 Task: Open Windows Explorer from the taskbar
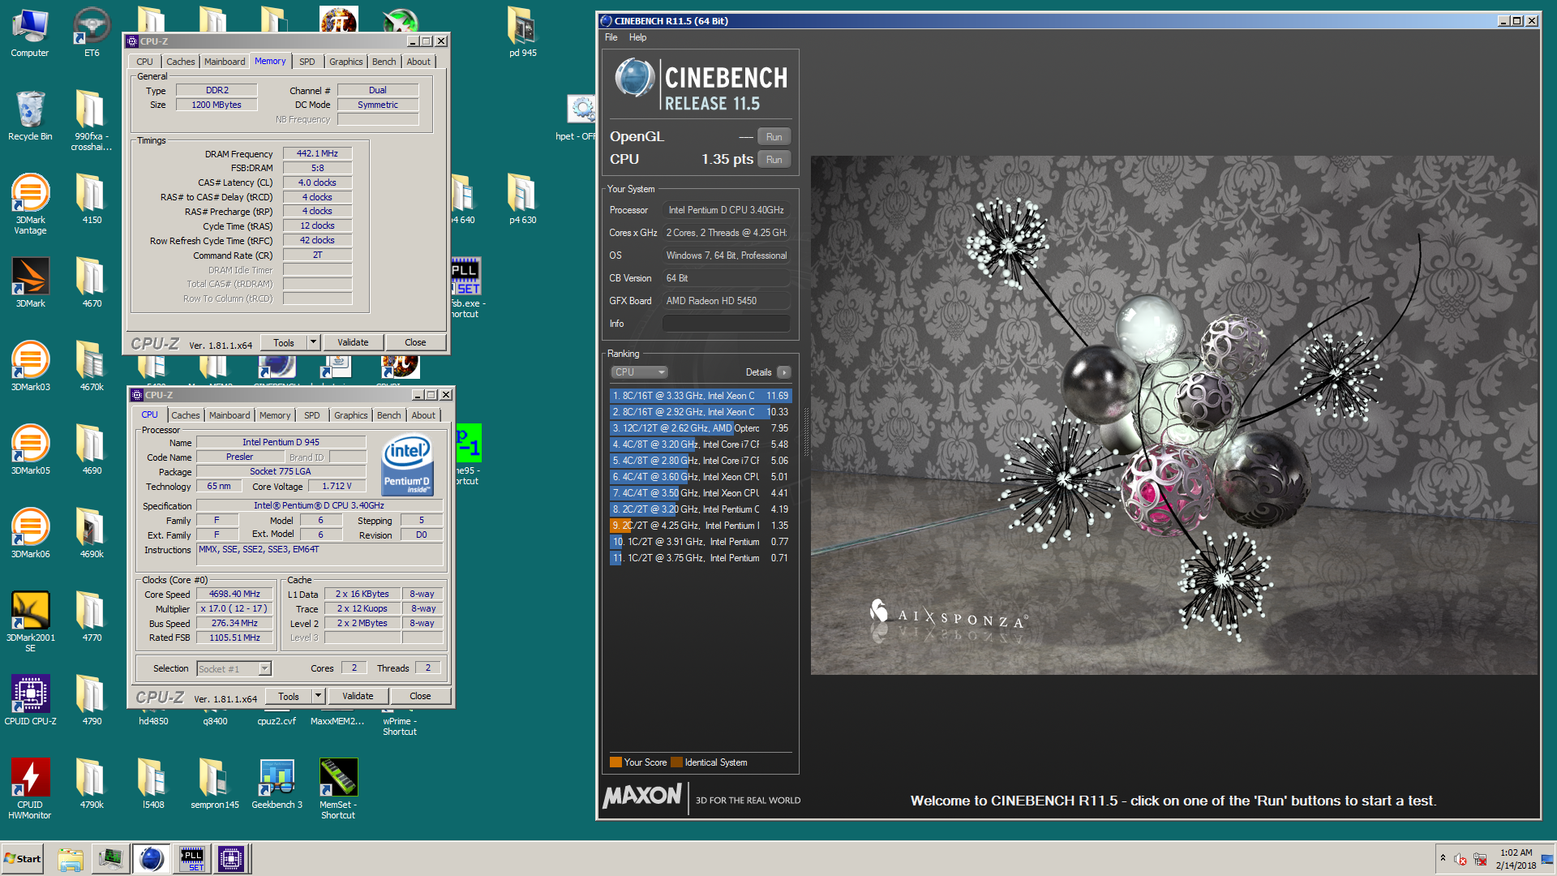point(71,859)
